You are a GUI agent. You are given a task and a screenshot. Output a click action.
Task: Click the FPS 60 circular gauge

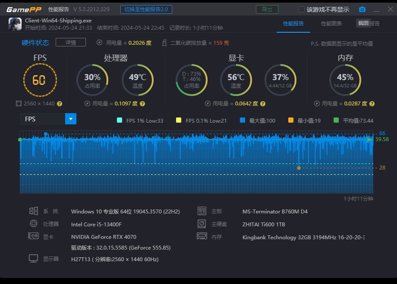pos(40,80)
